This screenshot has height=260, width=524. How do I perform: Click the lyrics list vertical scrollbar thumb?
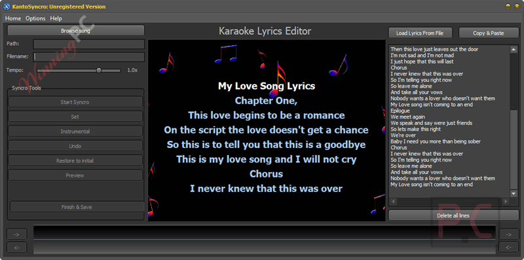click(514, 149)
